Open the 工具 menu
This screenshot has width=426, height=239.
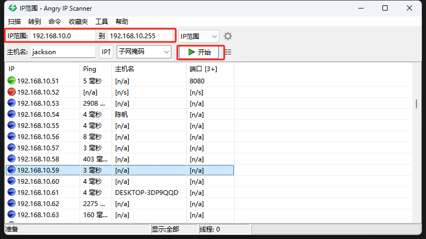101,22
